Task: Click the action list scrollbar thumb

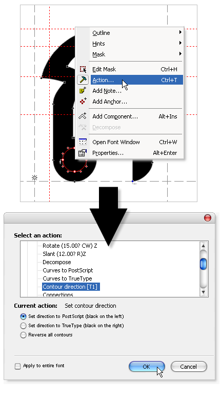Action: click(203, 264)
